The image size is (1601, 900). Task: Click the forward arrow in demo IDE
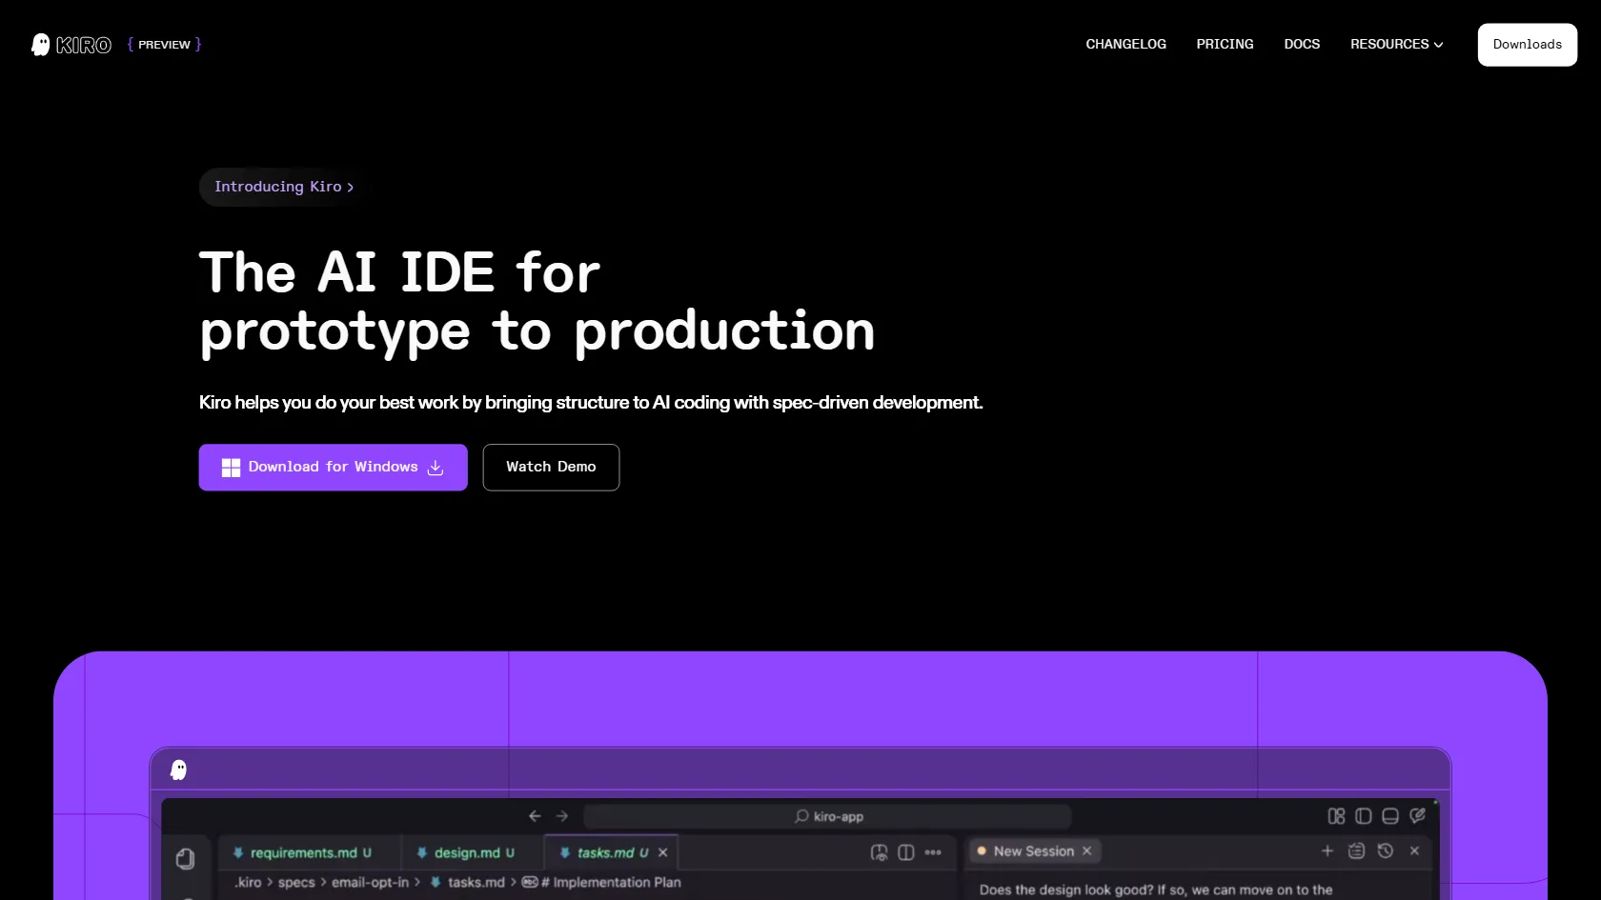[x=562, y=816]
